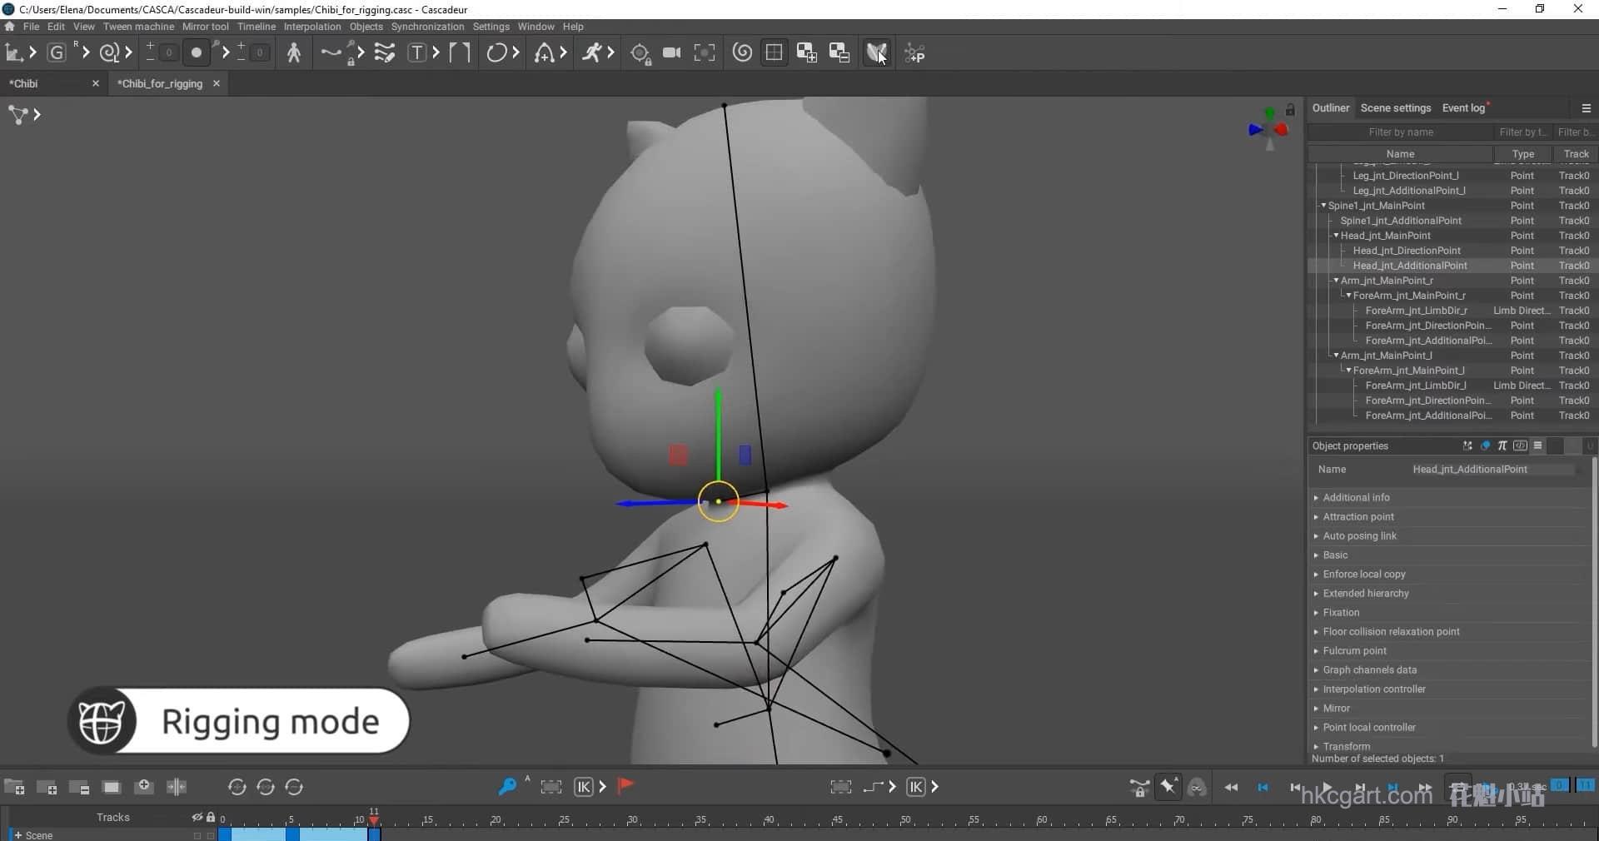Open the Mirror tool menu
The height and width of the screenshot is (841, 1599).
coord(205,27)
